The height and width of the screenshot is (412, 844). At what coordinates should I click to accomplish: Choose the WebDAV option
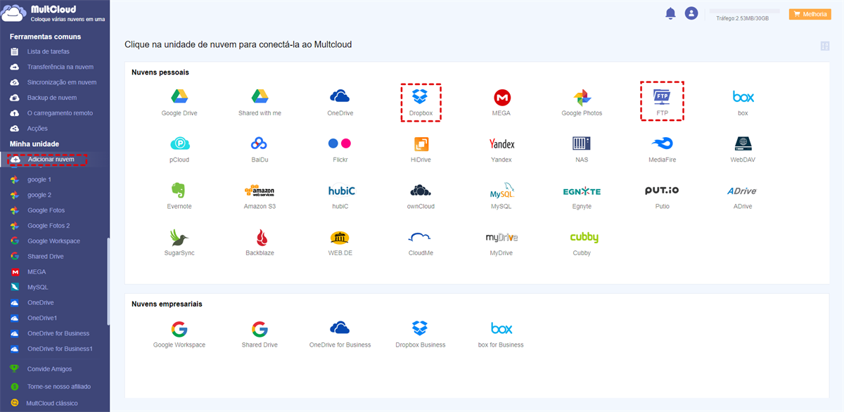(x=743, y=149)
